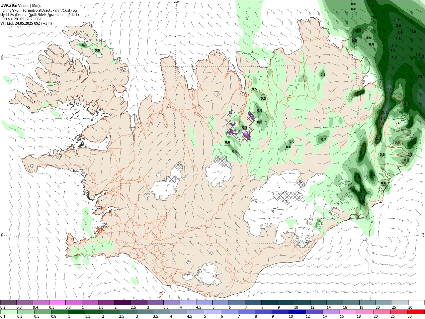Pick the violet 12–14 swatch in lower legend
The image size is (425, 319).
click(315, 312)
